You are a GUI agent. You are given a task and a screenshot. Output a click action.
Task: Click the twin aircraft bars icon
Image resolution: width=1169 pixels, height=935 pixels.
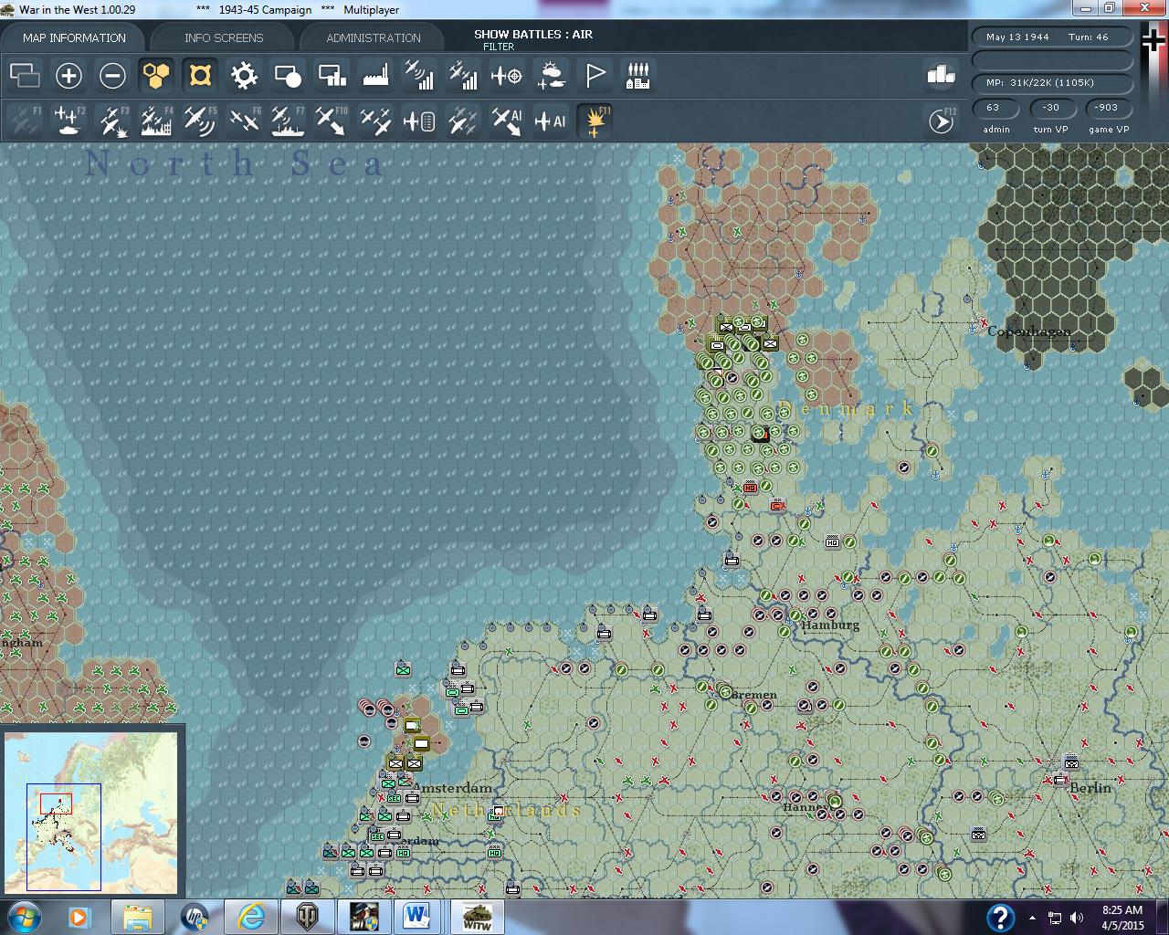[463, 75]
